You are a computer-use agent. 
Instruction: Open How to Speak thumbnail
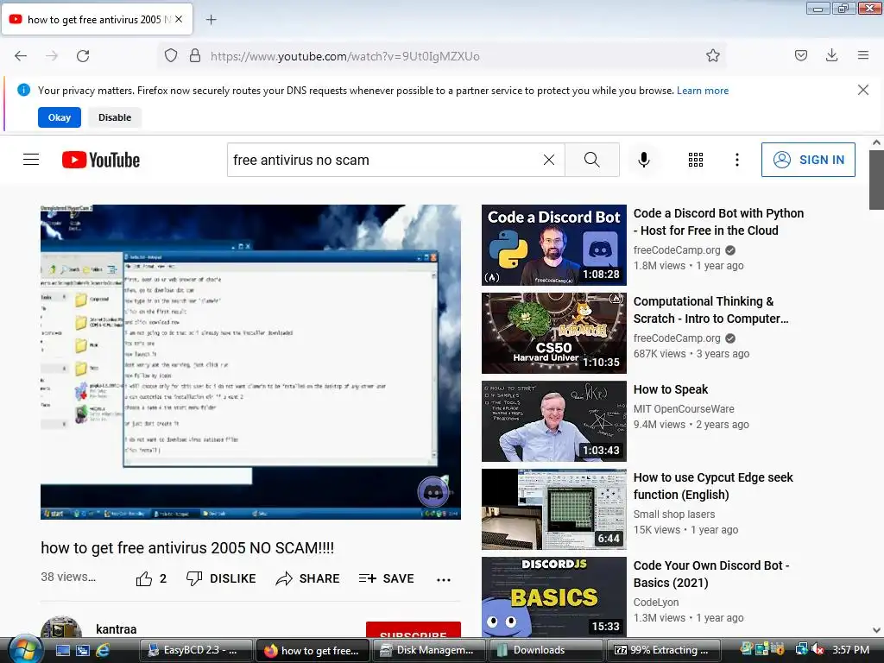pos(553,421)
